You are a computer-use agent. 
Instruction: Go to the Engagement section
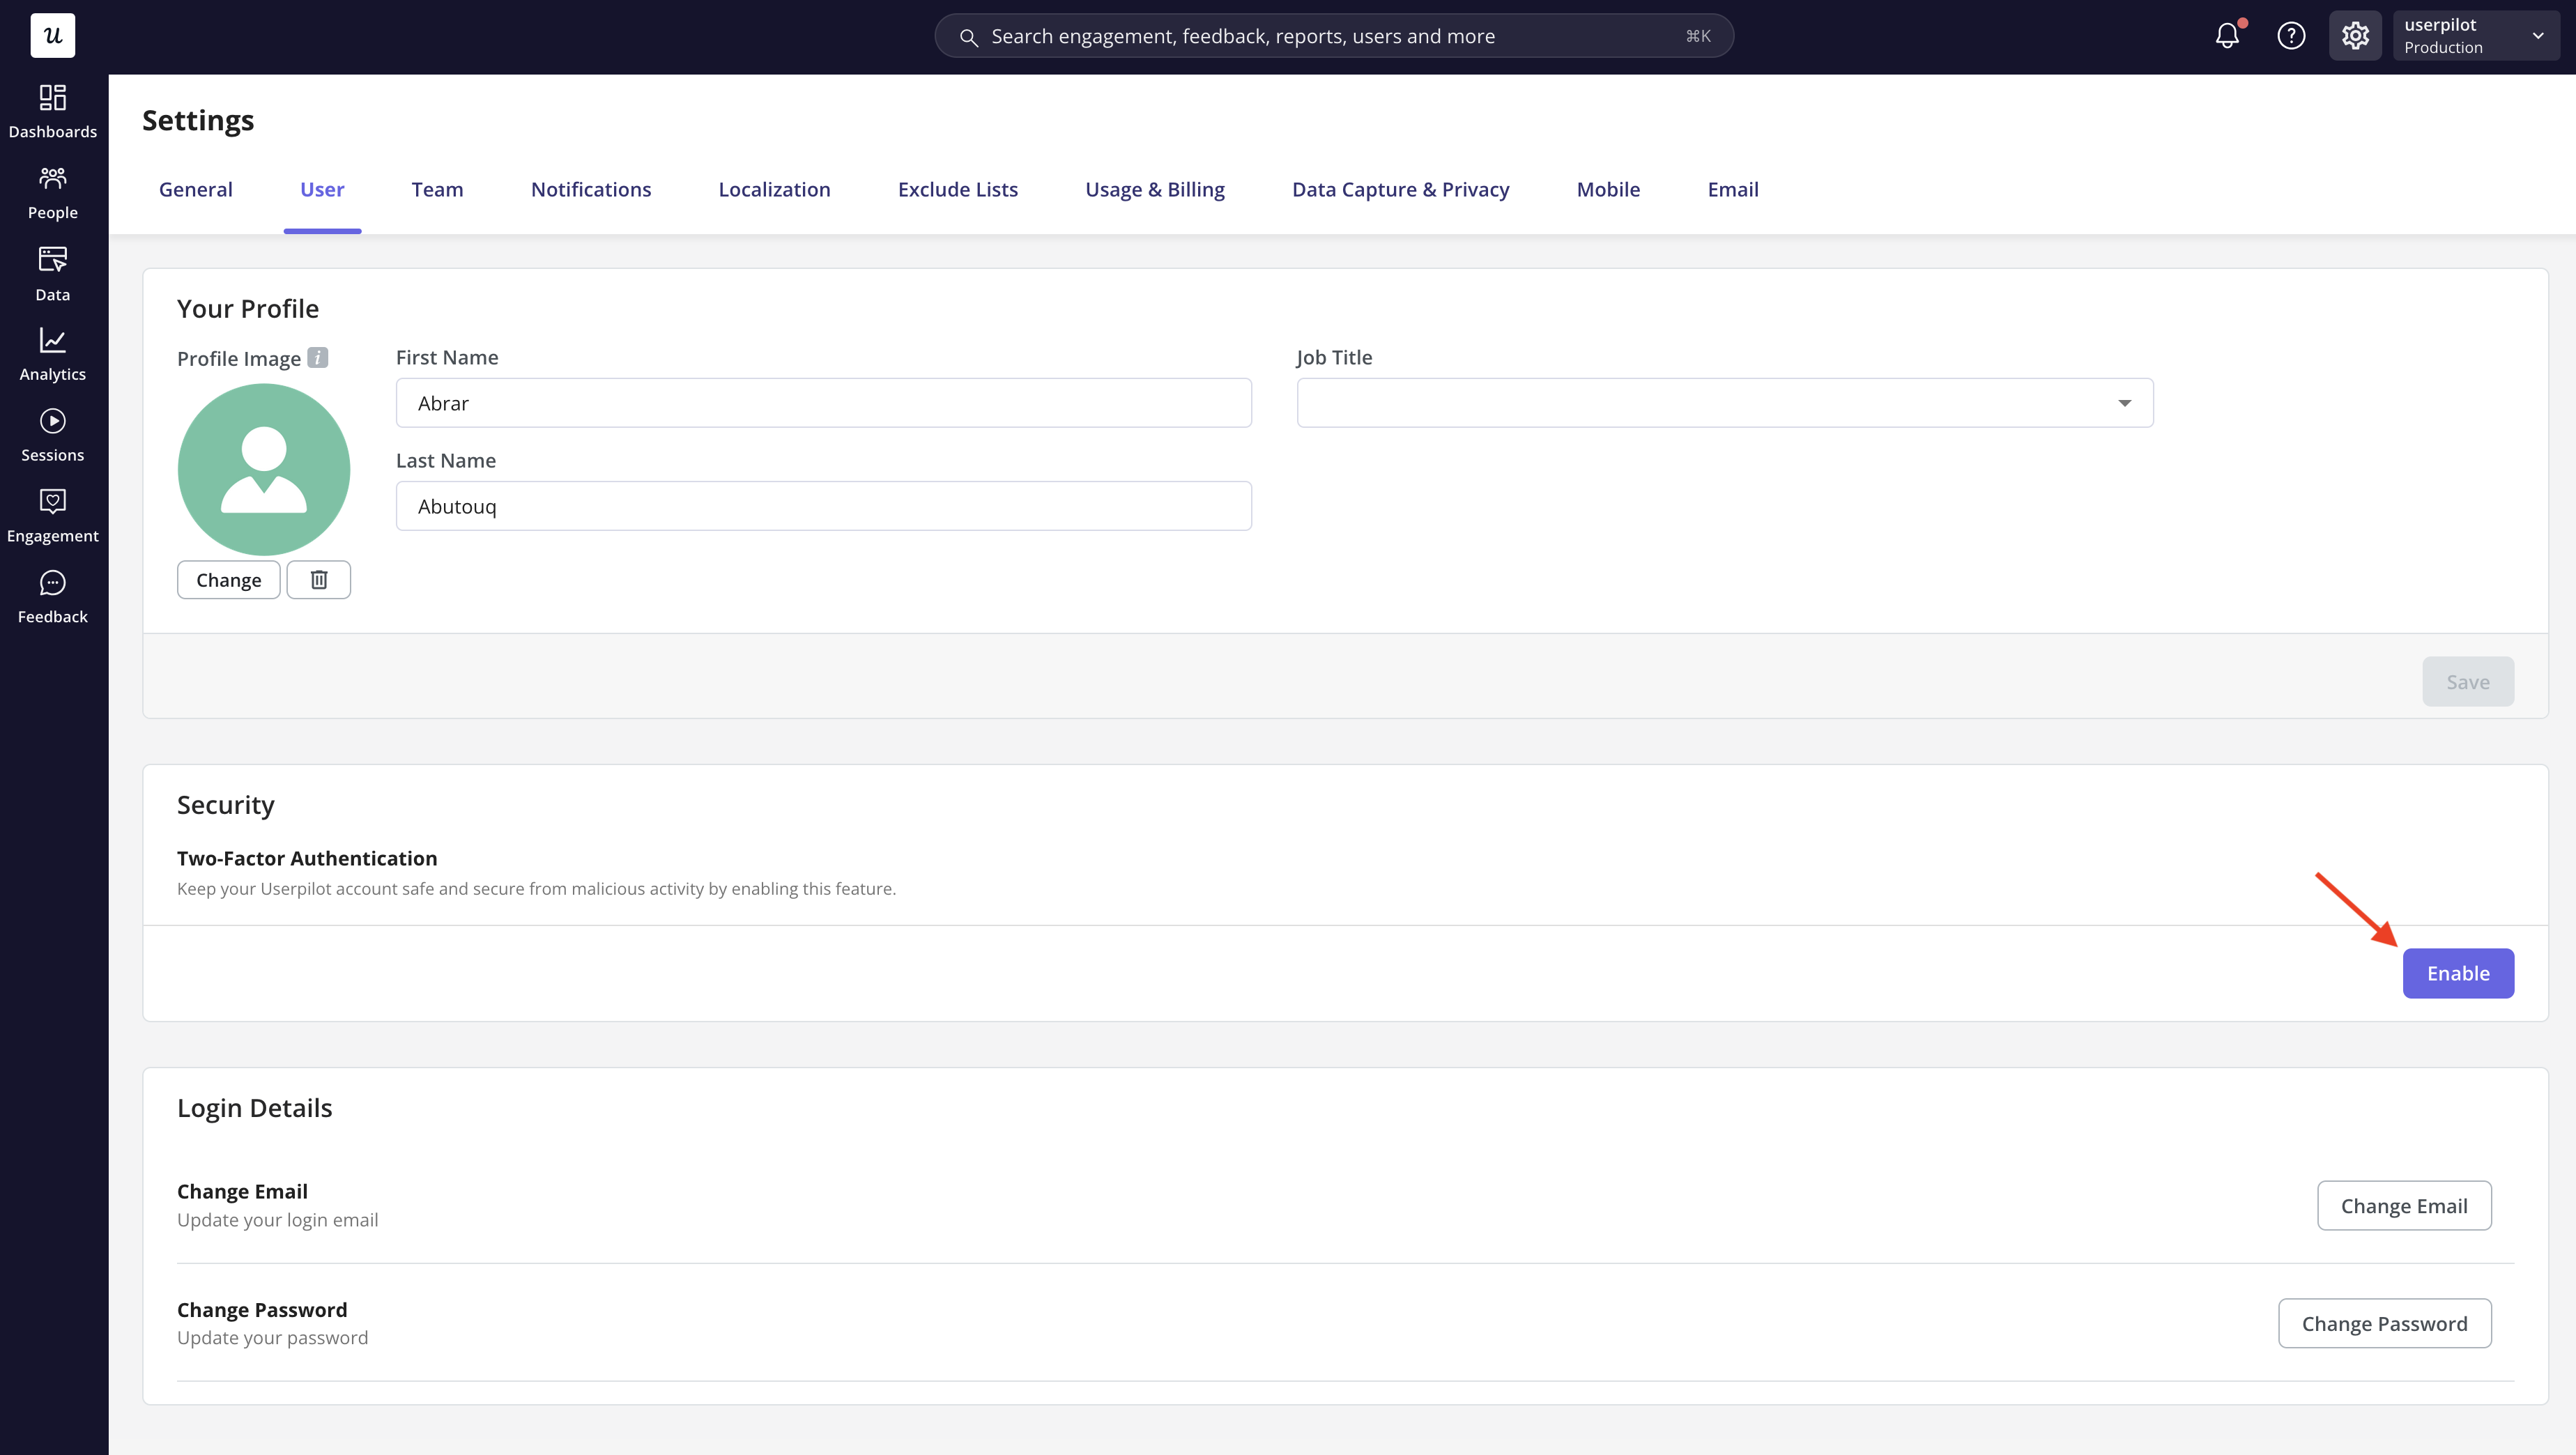coord(52,516)
